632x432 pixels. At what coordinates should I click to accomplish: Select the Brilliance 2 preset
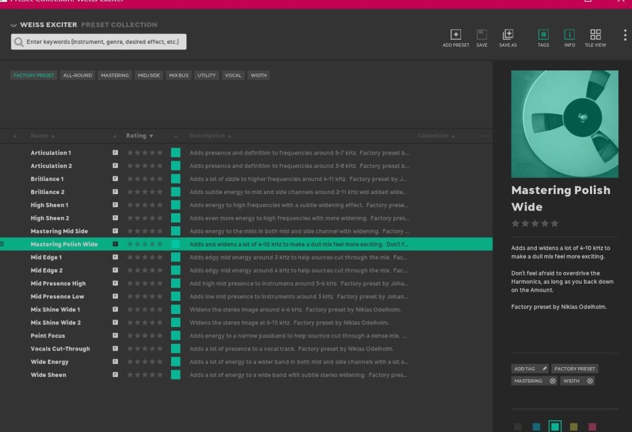pyautogui.click(x=48, y=192)
